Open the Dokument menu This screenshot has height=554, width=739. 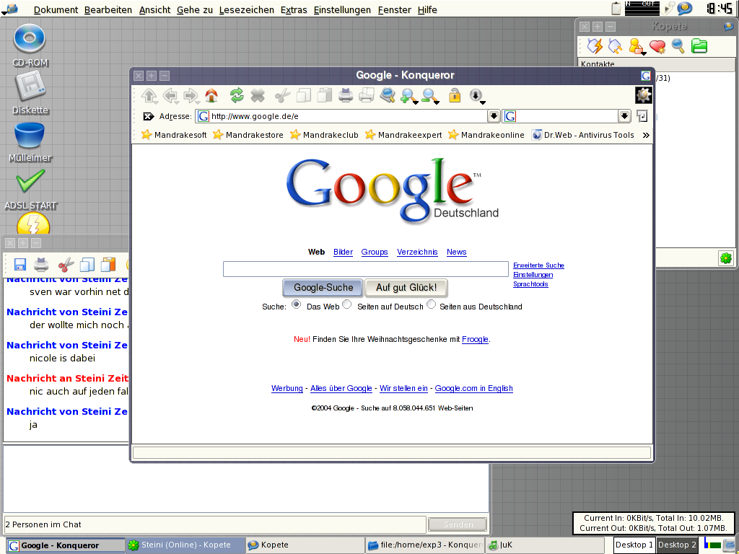point(56,9)
